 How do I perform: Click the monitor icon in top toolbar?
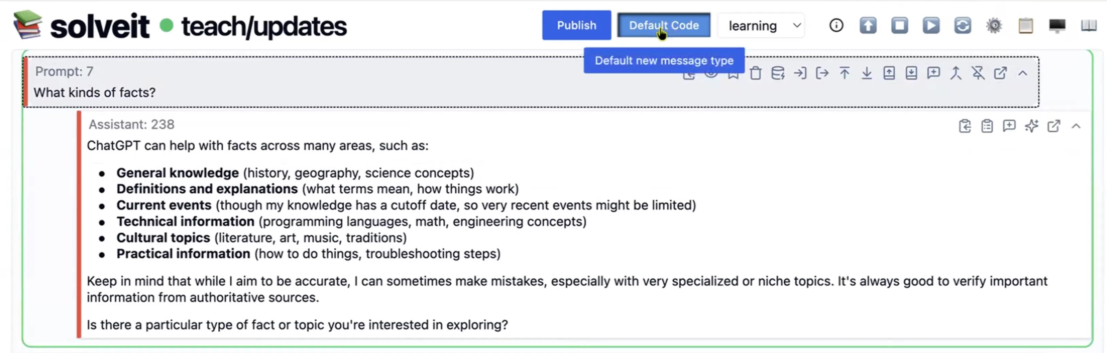[x=1057, y=26]
